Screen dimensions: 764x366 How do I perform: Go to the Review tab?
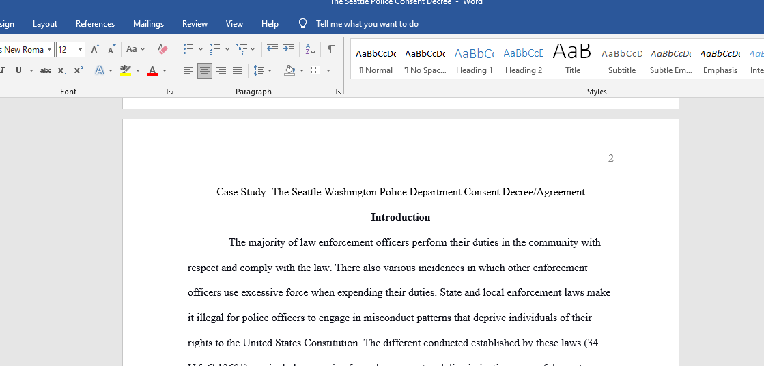(195, 24)
